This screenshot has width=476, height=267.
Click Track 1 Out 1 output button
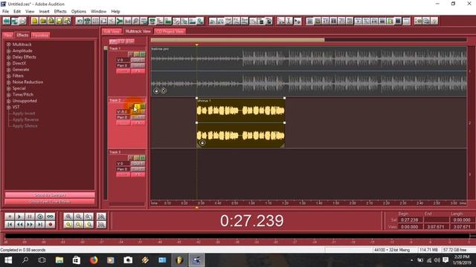[x=138, y=60]
